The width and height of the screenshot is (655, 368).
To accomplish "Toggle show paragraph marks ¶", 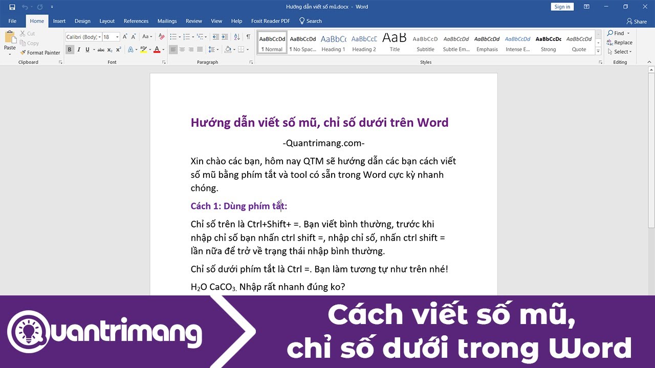I will 248,37.
